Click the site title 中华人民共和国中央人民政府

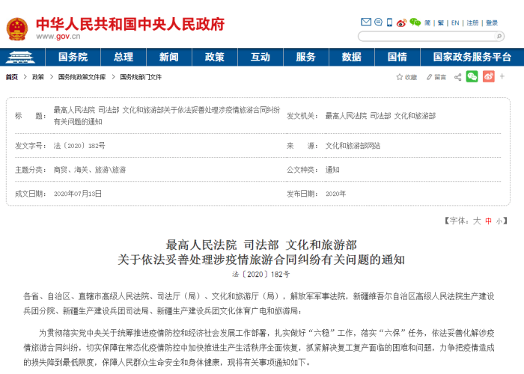pyautogui.click(x=130, y=25)
